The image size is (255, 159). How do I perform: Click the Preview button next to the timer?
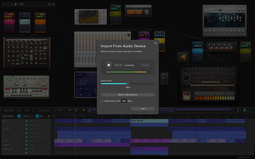(145, 65)
